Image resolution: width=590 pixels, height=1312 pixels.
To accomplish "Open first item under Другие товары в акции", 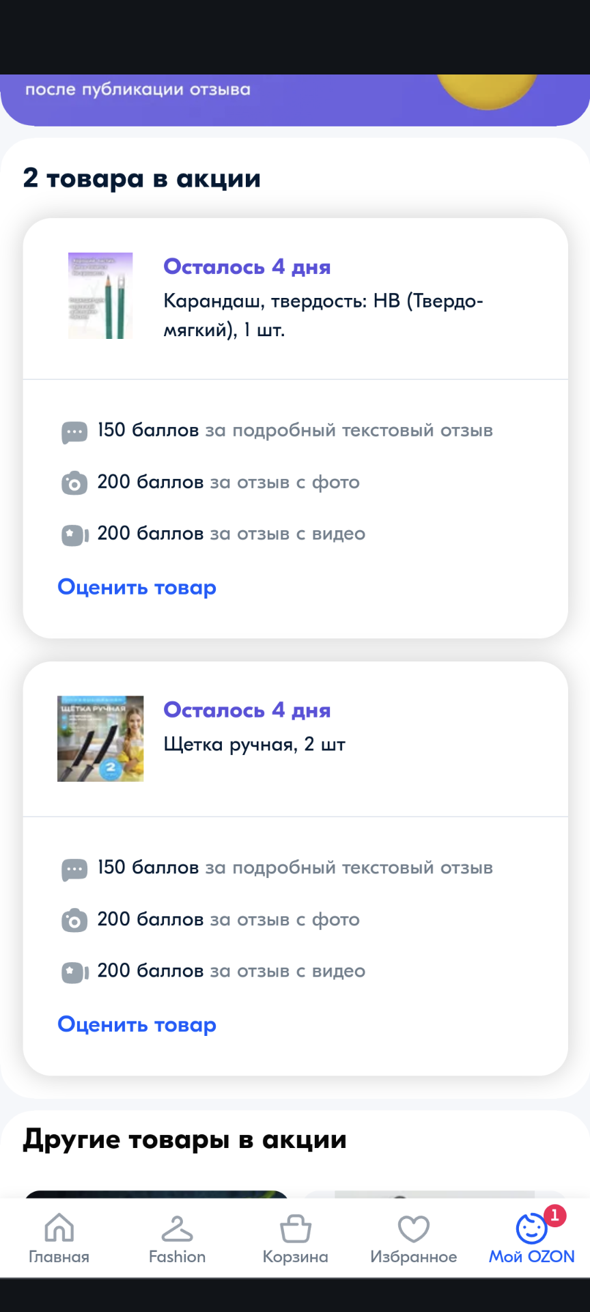I will (156, 1194).
